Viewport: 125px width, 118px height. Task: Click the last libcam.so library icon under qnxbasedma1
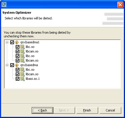click(22, 60)
